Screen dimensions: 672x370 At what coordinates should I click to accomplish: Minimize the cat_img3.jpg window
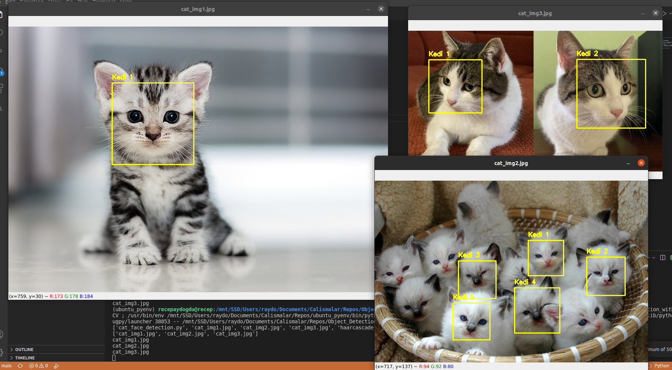click(x=643, y=13)
